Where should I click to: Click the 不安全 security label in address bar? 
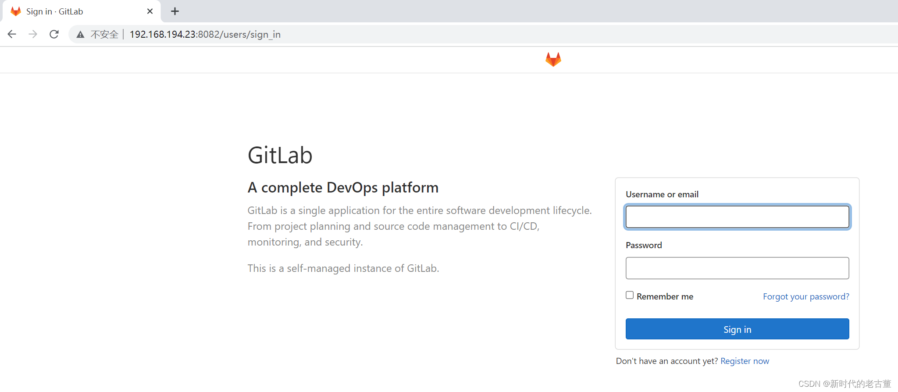coord(104,35)
